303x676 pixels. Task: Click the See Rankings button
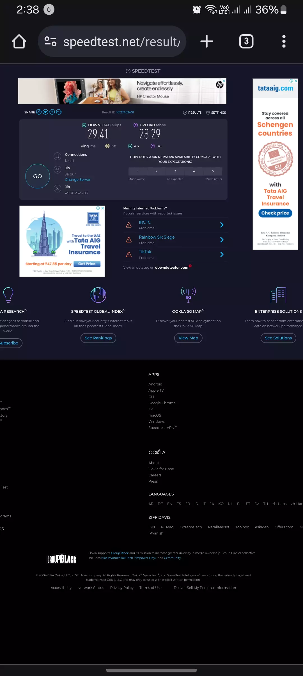pos(98,338)
